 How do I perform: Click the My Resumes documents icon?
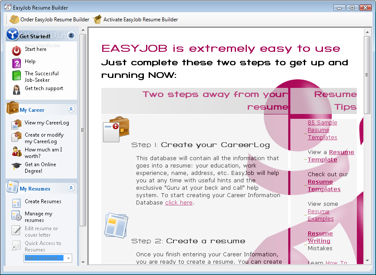(13, 187)
